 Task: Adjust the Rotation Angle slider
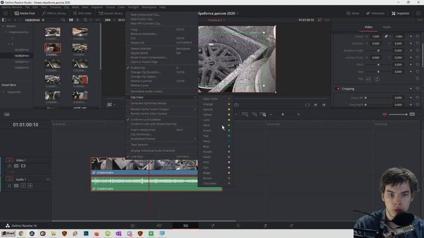378,50
